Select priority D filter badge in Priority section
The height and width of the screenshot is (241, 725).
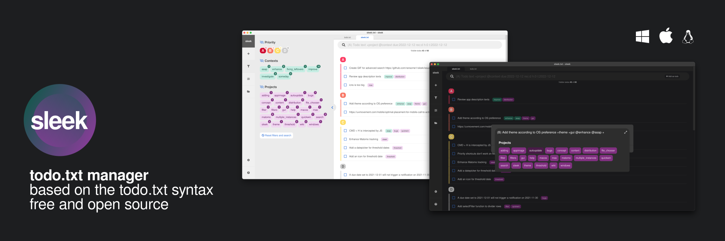pyautogui.click(x=285, y=50)
